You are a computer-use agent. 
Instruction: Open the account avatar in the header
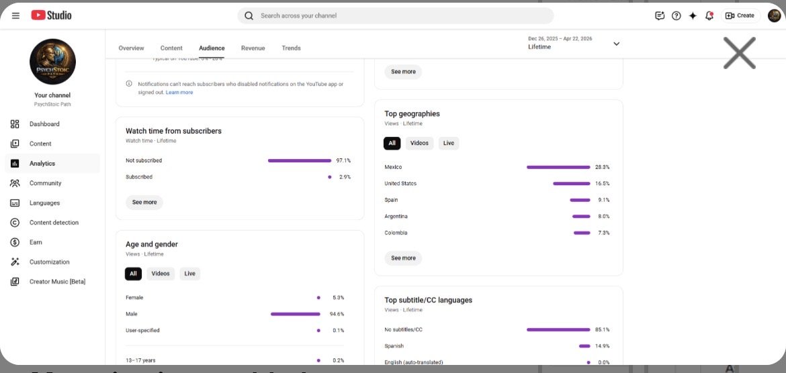click(774, 15)
